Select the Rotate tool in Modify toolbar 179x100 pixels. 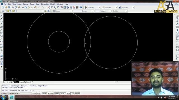[177, 33]
